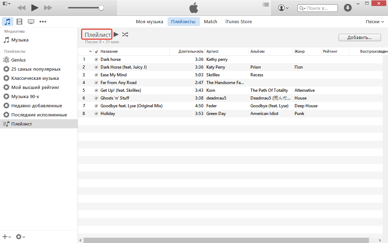Uncheck the Ease My Mind checkbox
The height and width of the screenshot is (243, 388).
(x=96, y=75)
